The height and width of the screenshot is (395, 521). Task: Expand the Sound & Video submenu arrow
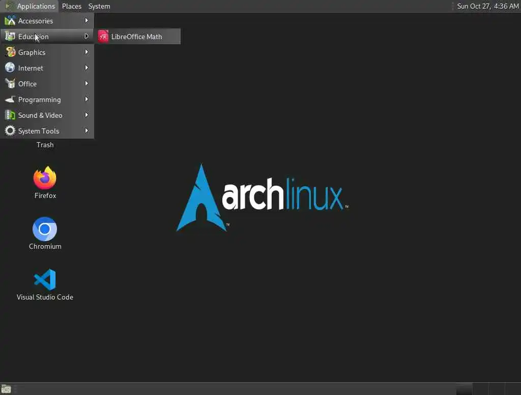86,115
